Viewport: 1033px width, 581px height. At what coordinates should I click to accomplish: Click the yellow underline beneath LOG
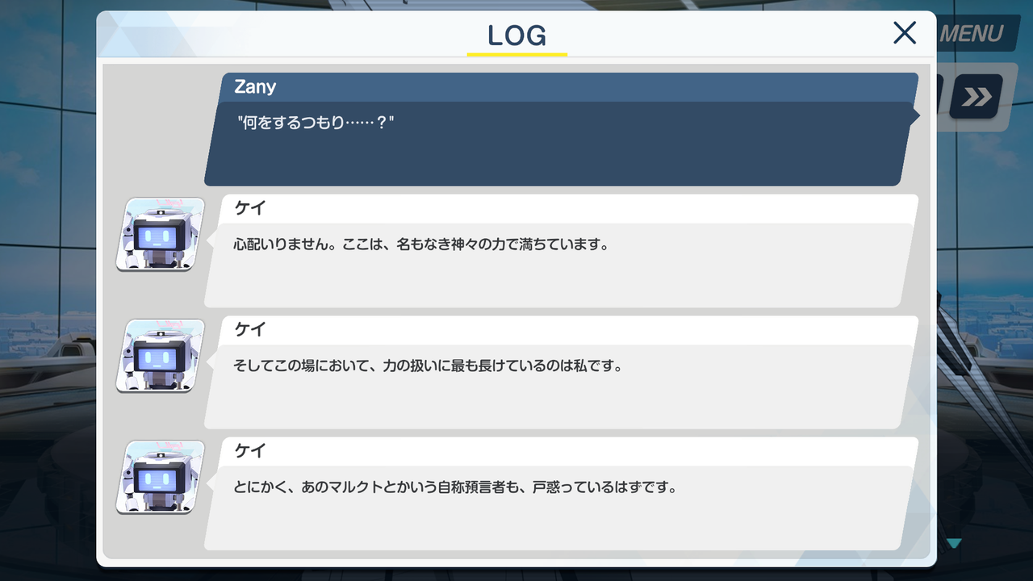[x=516, y=54]
